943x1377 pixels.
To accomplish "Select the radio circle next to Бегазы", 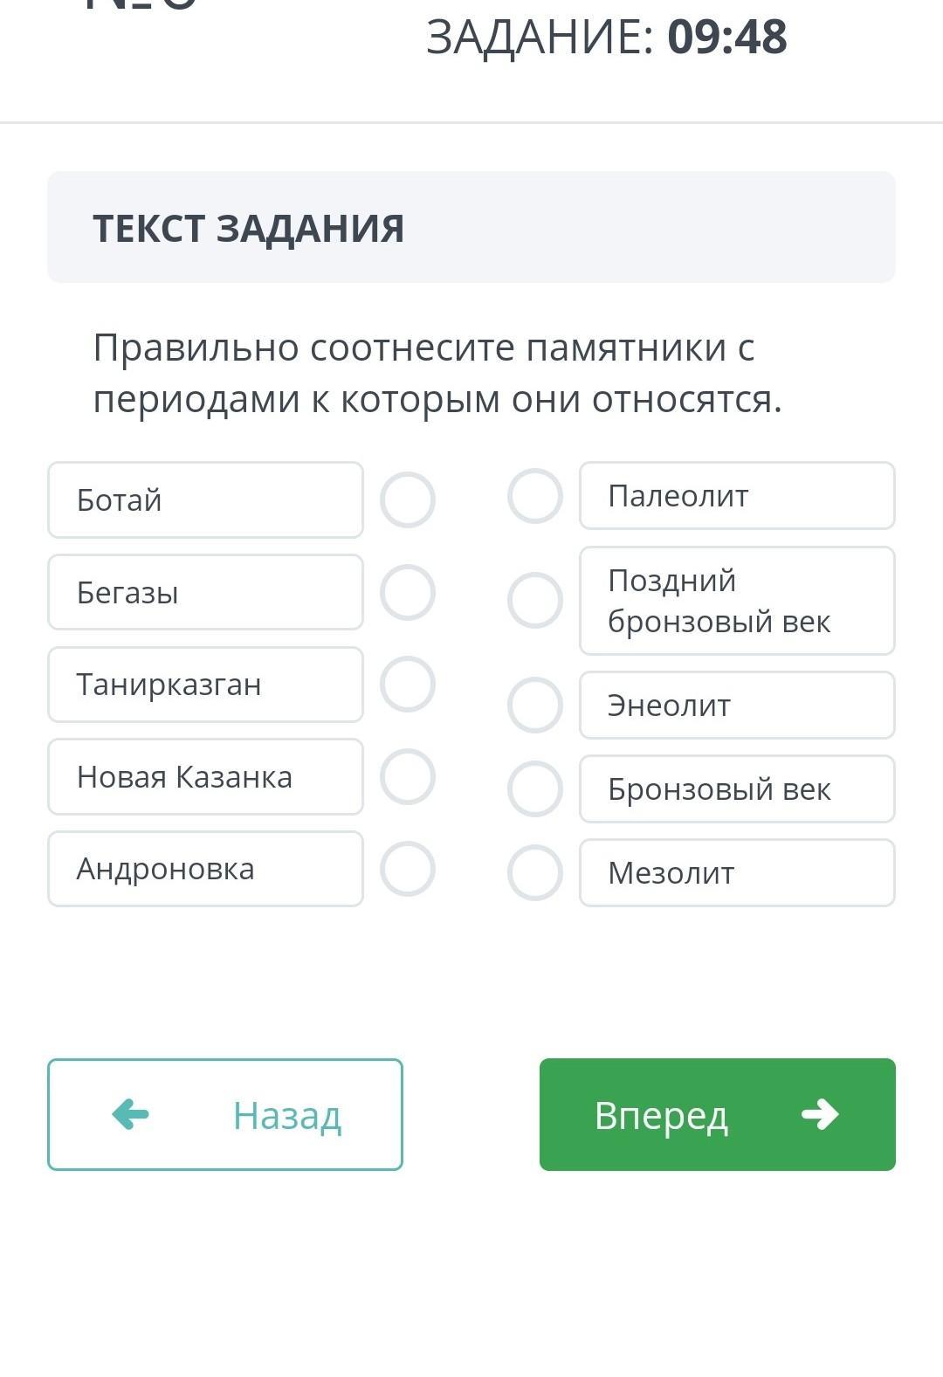I will [x=408, y=593].
